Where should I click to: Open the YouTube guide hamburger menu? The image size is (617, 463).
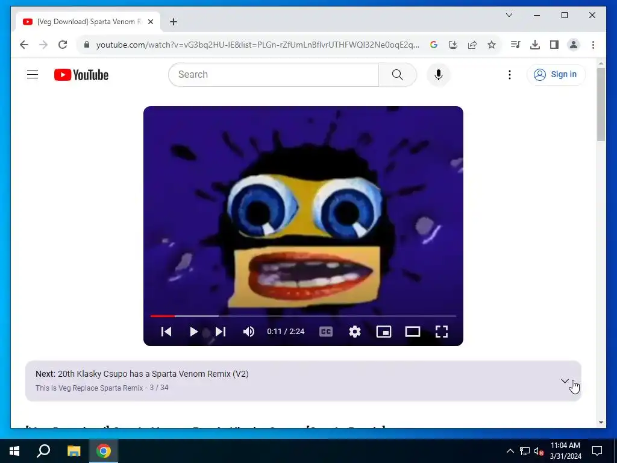[33, 74]
